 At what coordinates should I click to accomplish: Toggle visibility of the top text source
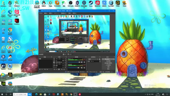[63, 59]
